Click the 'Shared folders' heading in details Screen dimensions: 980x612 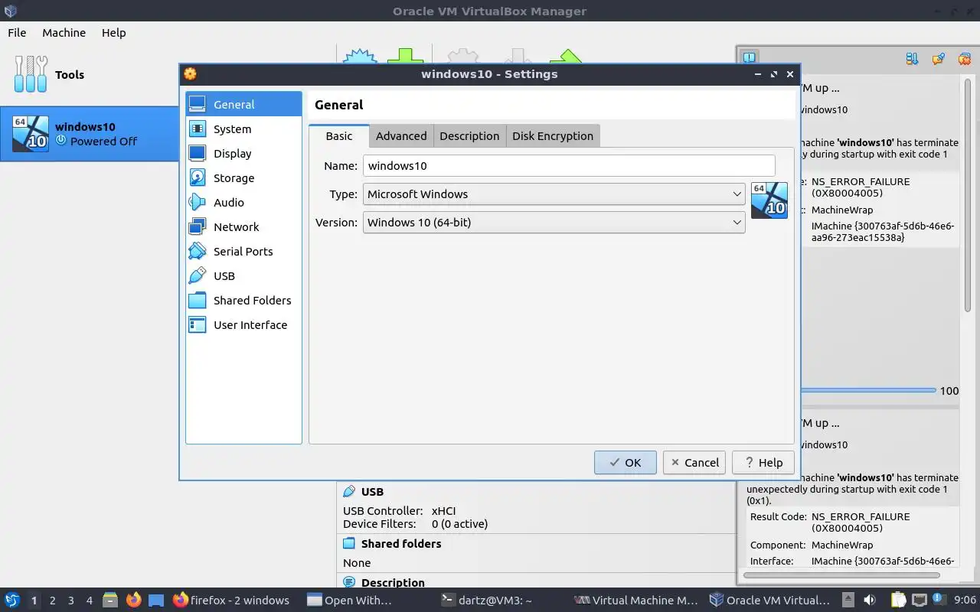tap(401, 544)
